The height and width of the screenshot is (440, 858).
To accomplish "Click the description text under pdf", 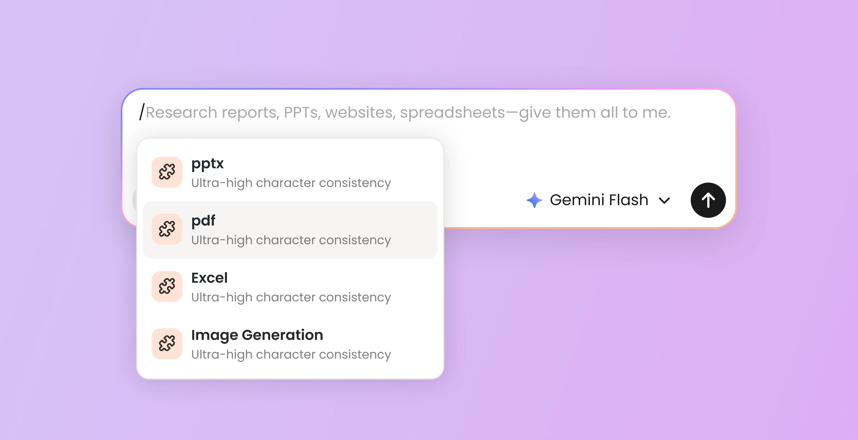I will 291,240.
